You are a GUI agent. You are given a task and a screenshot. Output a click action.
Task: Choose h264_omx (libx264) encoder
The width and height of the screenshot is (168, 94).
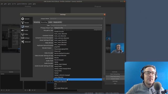[78, 36]
